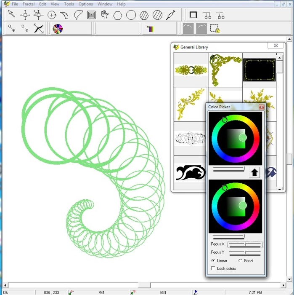Choose the move tool with four arrows
294x295 pixels.
coord(25,15)
